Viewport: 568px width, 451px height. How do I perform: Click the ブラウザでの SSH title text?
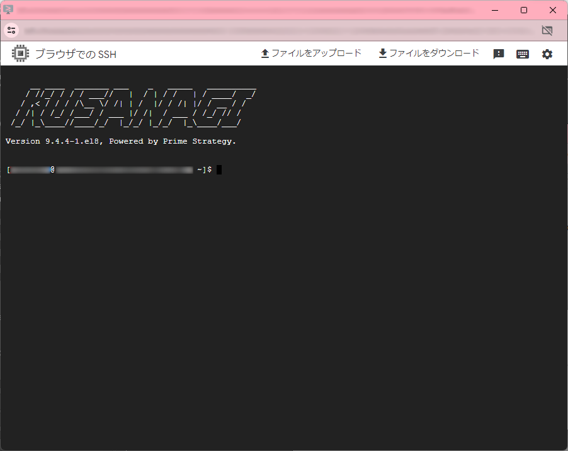[76, 54]
